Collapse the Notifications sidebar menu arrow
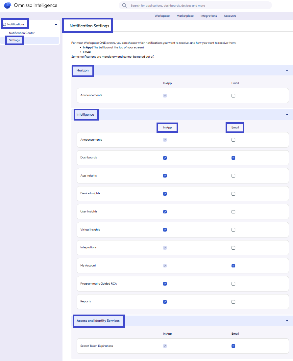This screenshot has height=361, width=293. click(x=56, y=25)
